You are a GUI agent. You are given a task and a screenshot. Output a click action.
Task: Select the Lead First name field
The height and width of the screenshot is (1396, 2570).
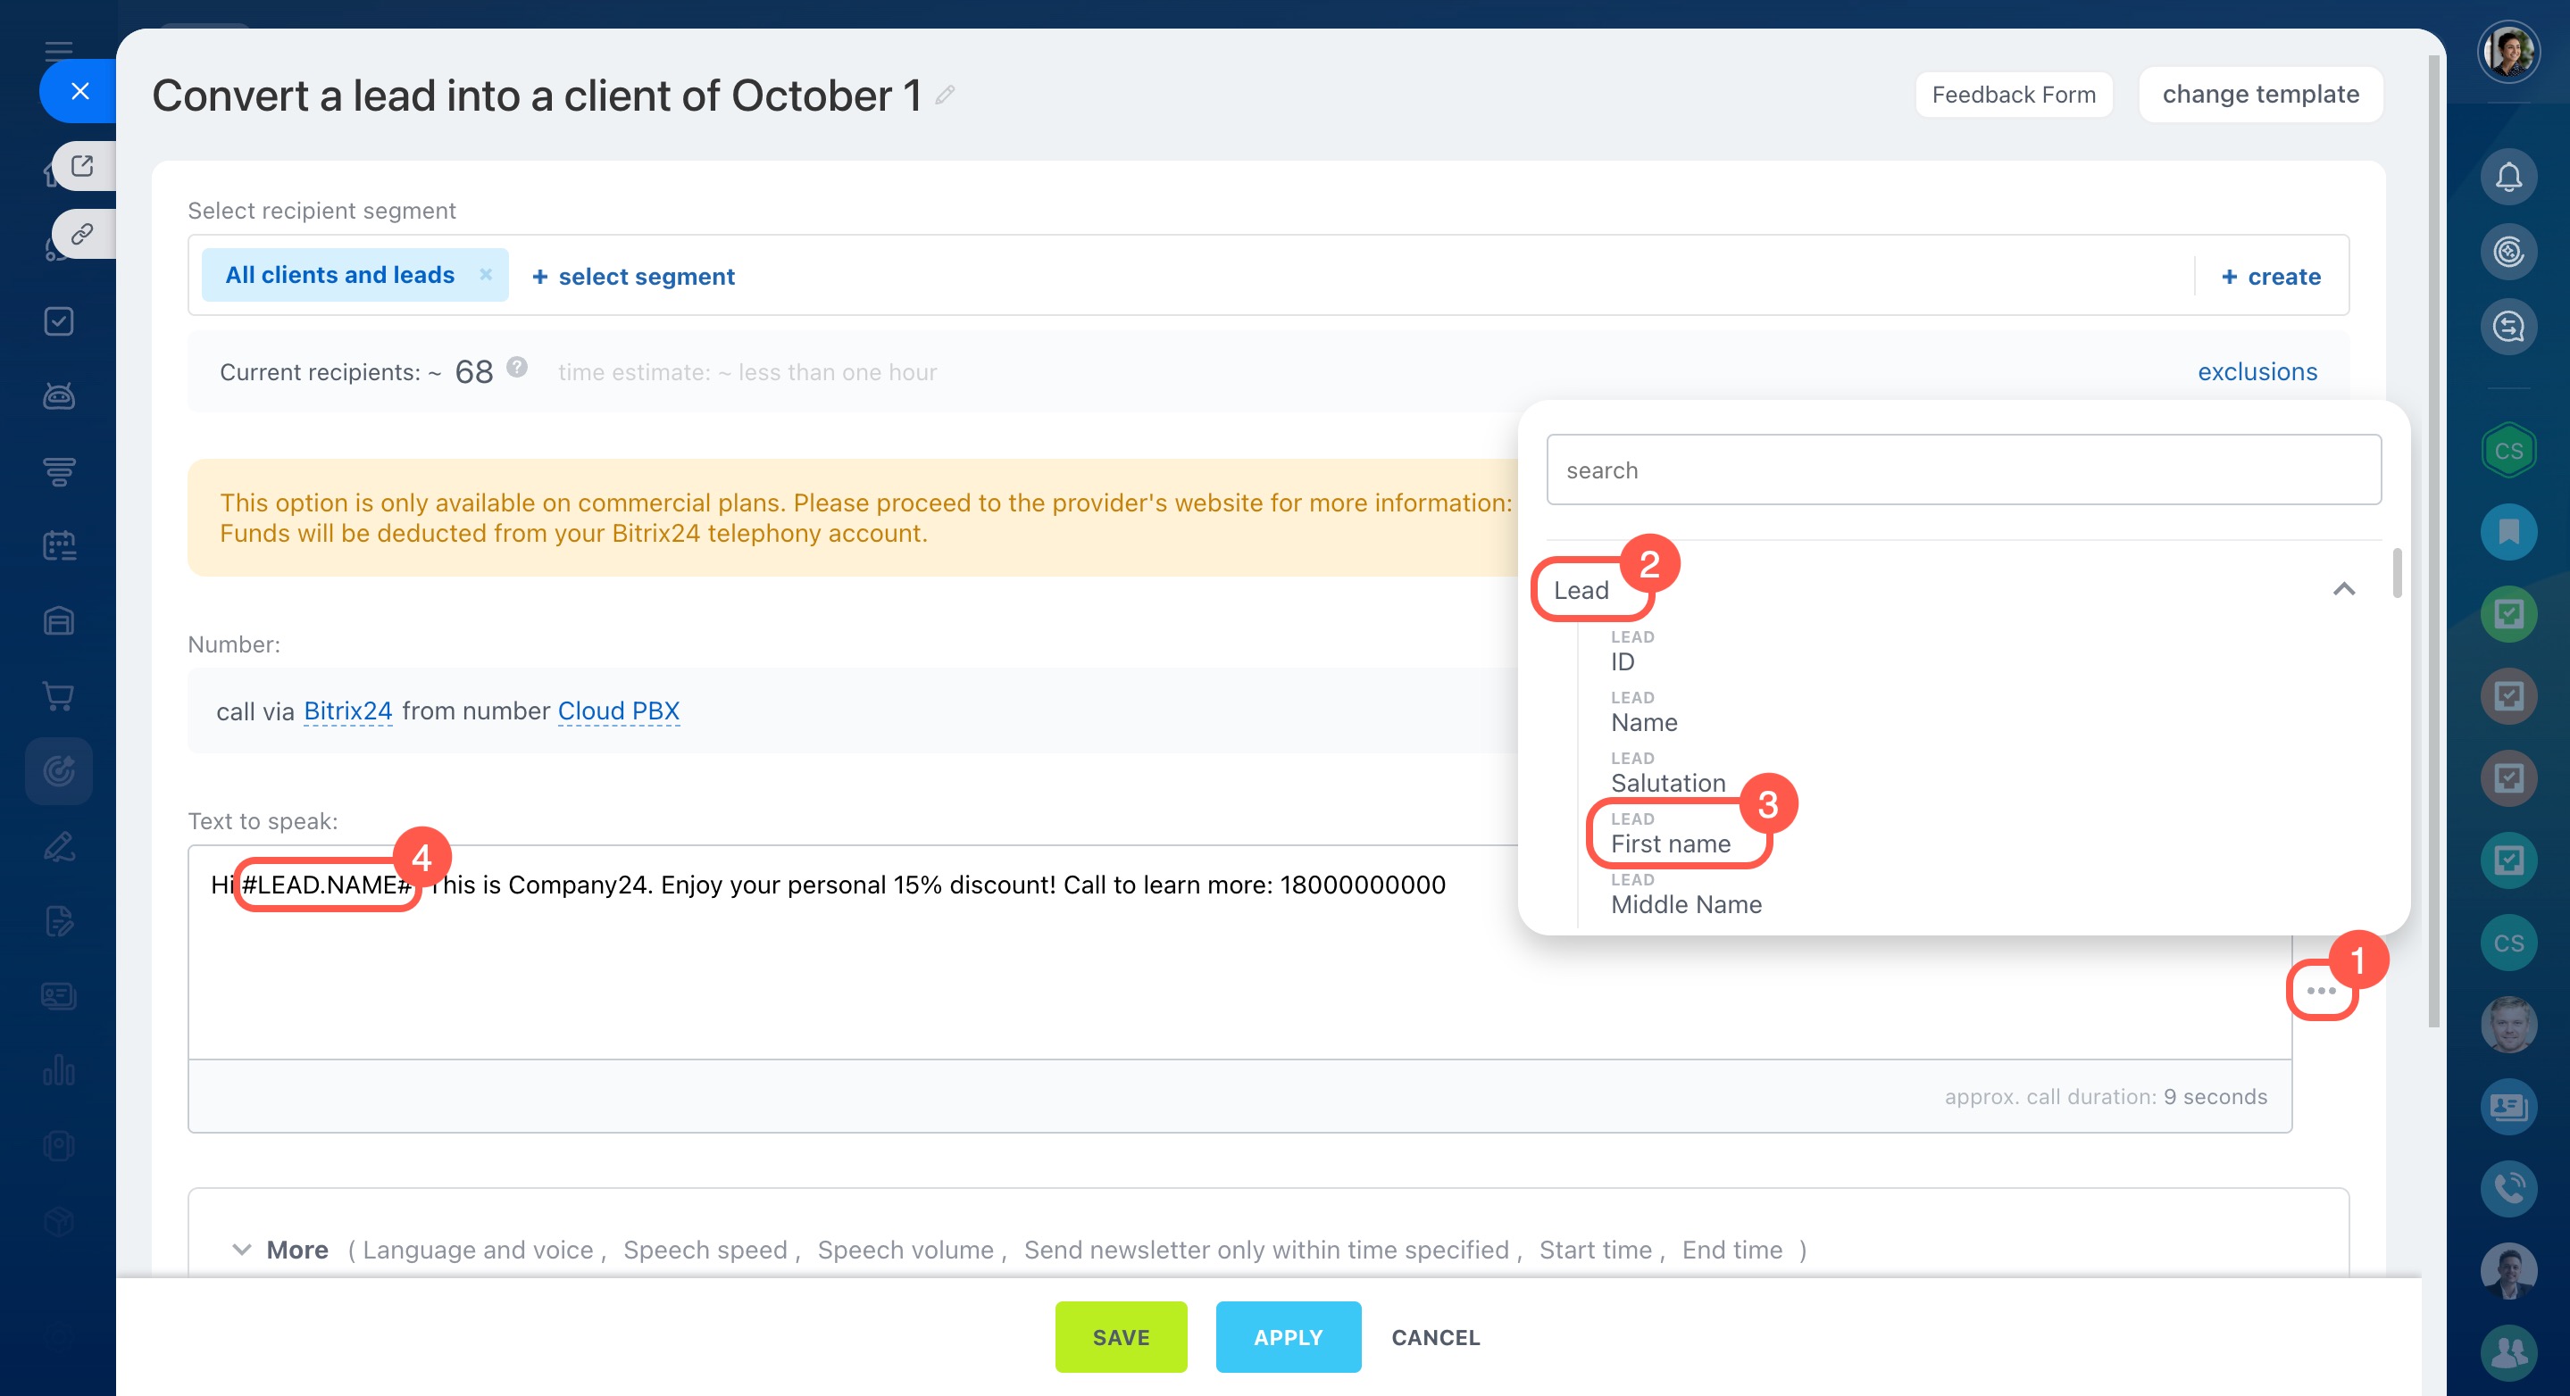click(1670, 843)
